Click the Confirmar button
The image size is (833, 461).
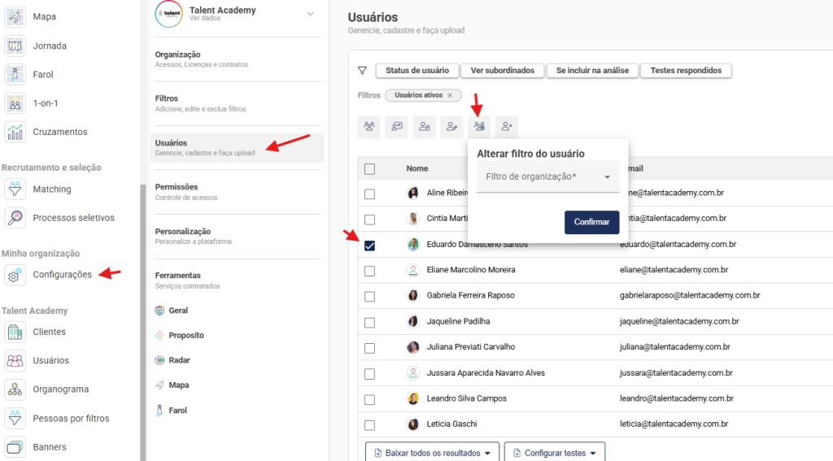[x=591, y=222]
